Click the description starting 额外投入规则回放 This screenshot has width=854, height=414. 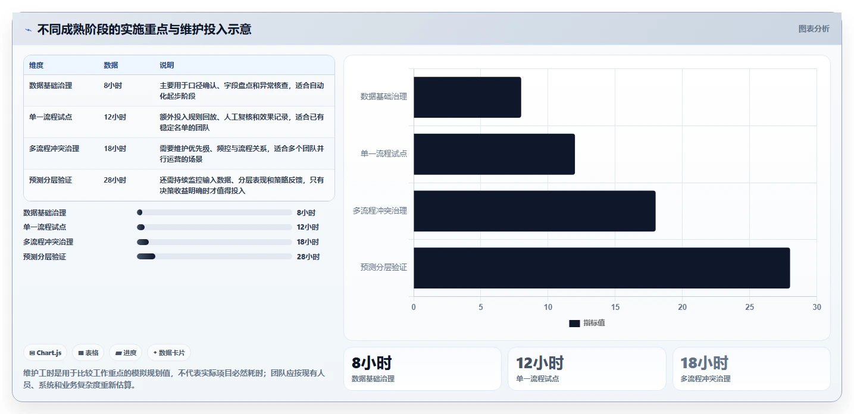pyautogui.click(x=242, y=122)
